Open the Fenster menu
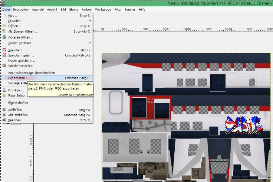The height and width of the screenshot is (182, 273). tap(130, 10)
